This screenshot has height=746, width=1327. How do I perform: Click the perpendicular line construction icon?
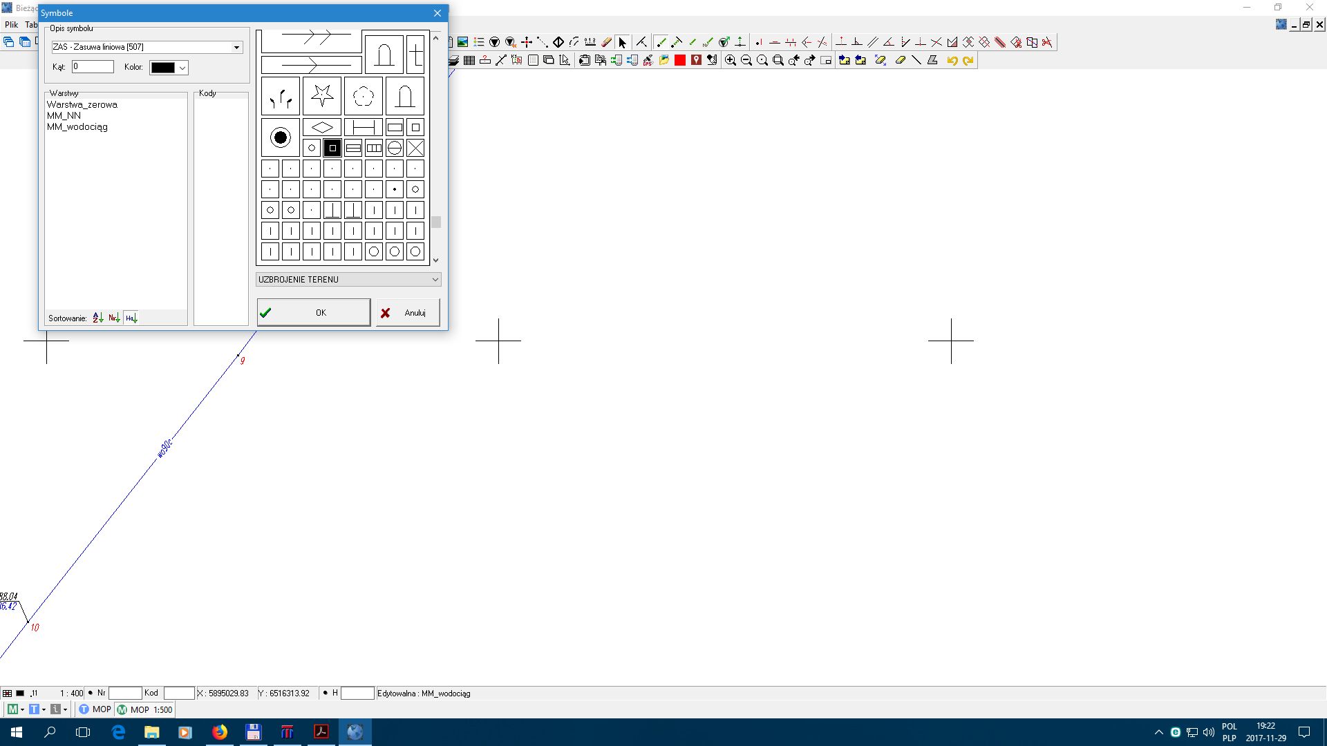coord(857,42)
